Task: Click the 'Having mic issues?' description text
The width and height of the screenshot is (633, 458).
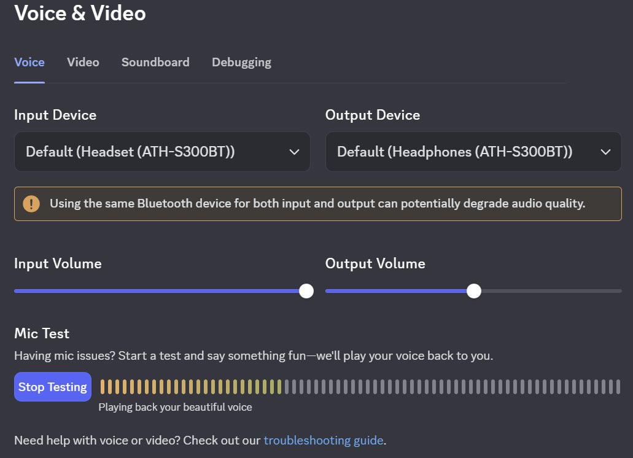Action: tap(254, 355)
